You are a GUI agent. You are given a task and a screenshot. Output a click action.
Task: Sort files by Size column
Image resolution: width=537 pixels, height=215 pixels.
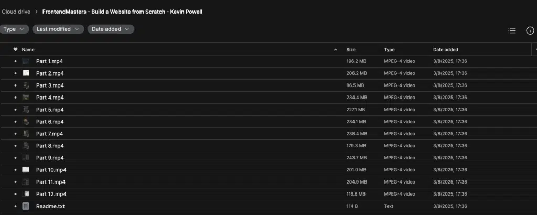[x=351, y=50]
